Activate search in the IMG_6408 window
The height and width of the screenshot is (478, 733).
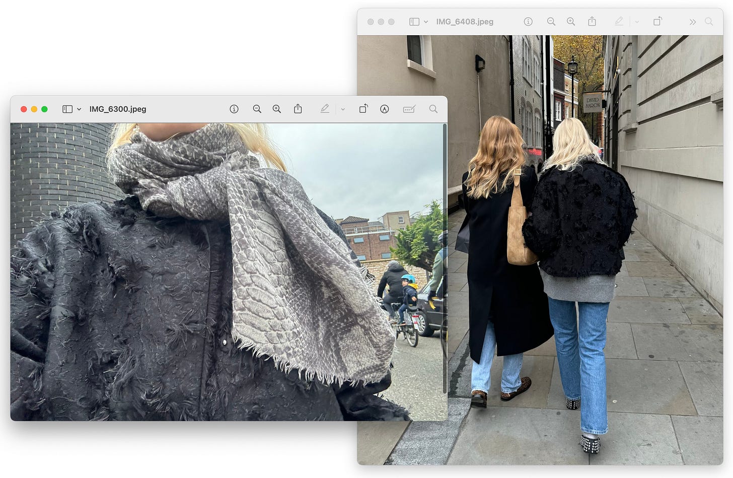coord(709,22)
